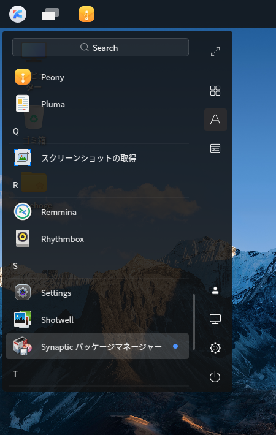Click the Synaptic package manager icon
Screen dimensions: 276x435
click(x=23, y=346)
